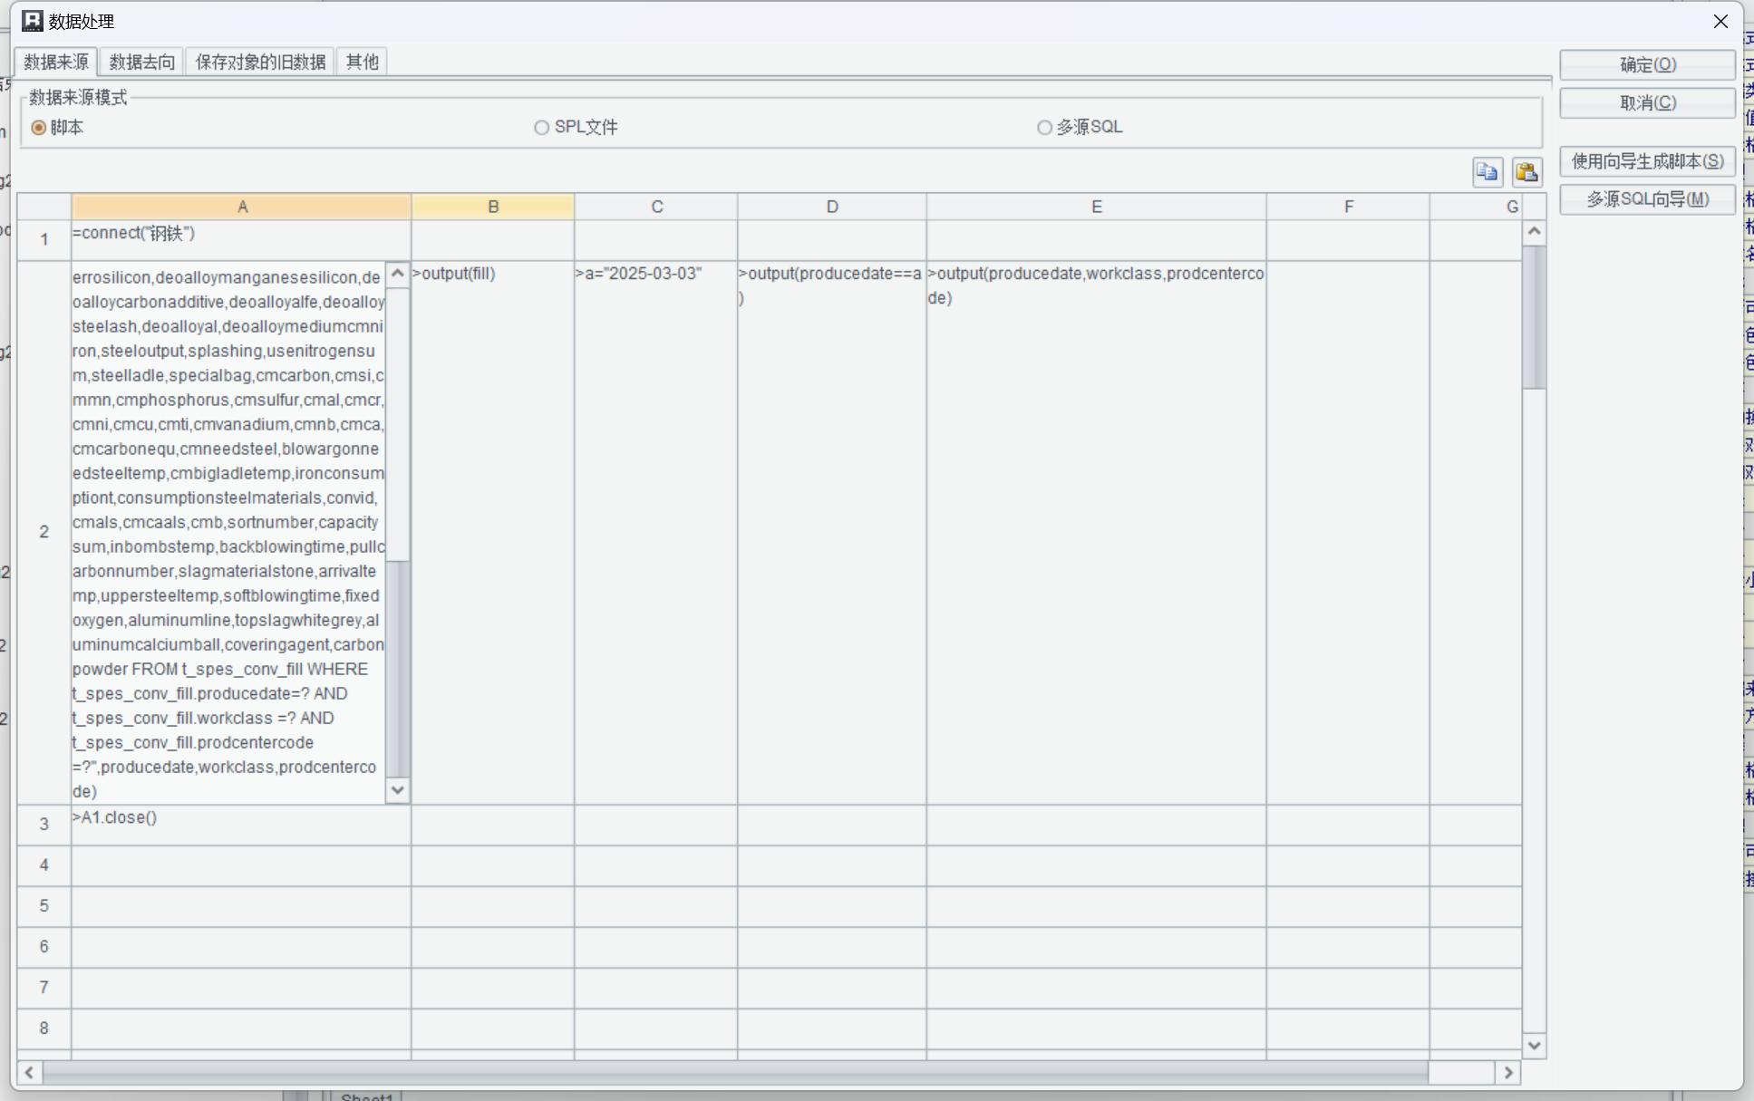
Task: Open the 多源SQL向导(M) wizard
Action: coord(1647,199)
